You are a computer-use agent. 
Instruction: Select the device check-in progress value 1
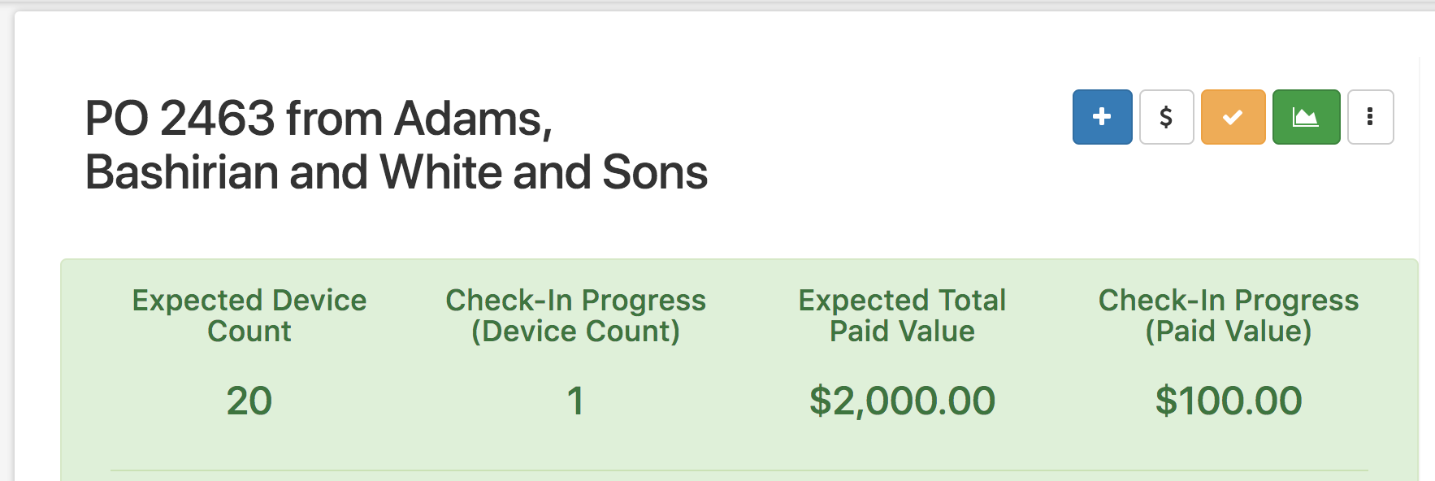click(x=575, y=401)
